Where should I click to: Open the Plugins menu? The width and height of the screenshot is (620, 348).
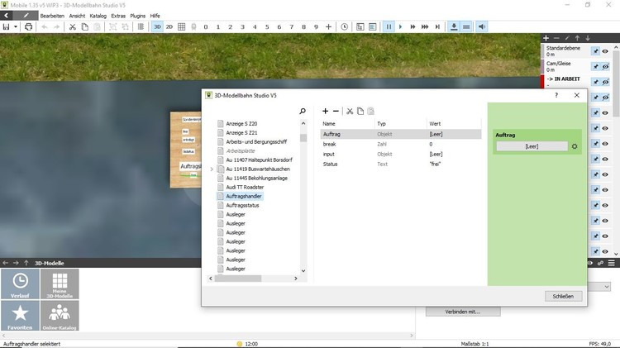tap(137, 16)
